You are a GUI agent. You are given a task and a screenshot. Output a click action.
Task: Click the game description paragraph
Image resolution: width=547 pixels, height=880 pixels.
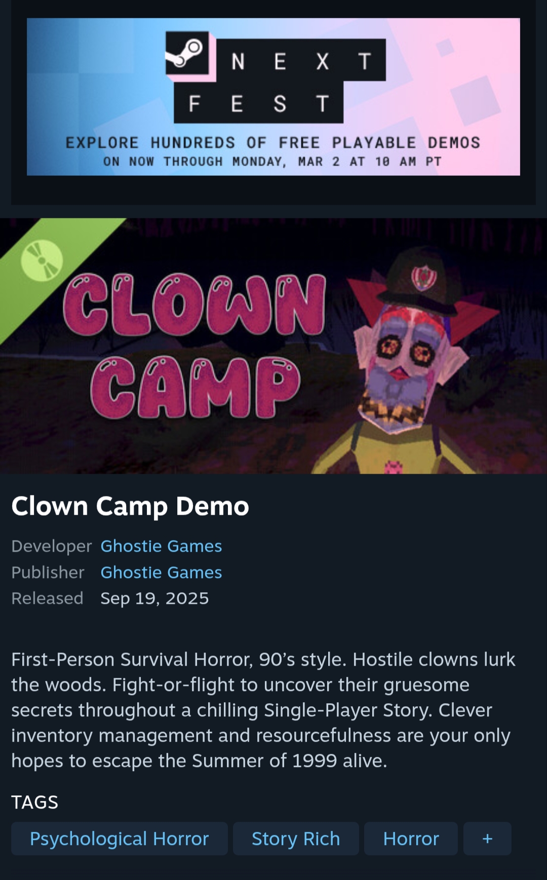pyautogui.click(x=263, y=710)
